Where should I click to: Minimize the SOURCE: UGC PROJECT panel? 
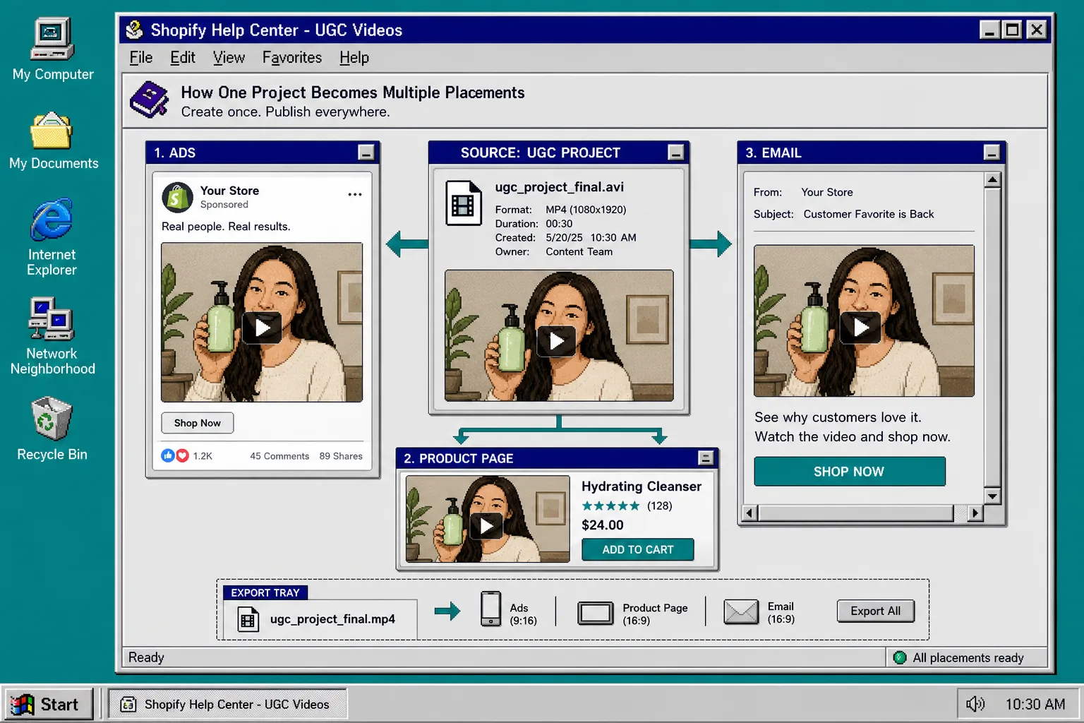[x=675, y=153]
